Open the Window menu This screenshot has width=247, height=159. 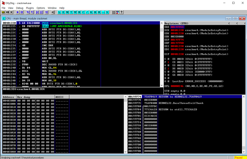point(52,8)
